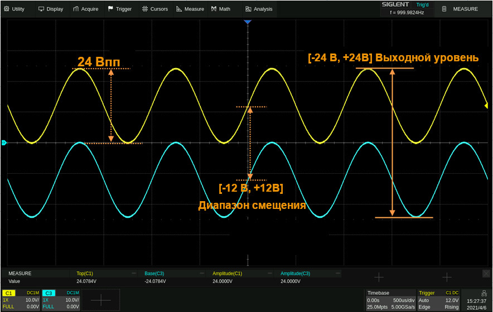This screenshot has height=312, width=493.
Task: Open the Trigger settings box
Action: coord(439,300)
